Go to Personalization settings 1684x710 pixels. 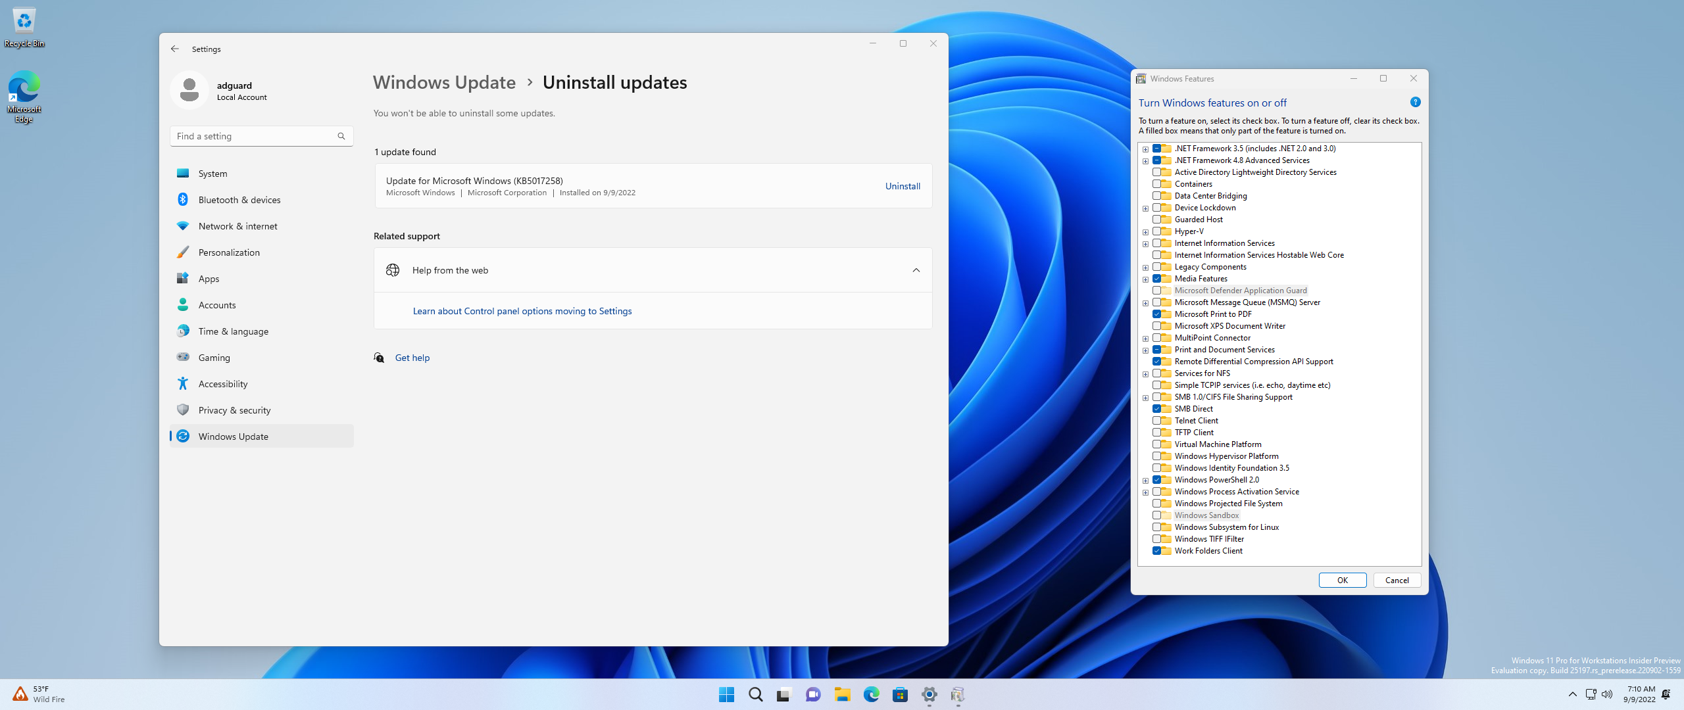coord(262,252)
